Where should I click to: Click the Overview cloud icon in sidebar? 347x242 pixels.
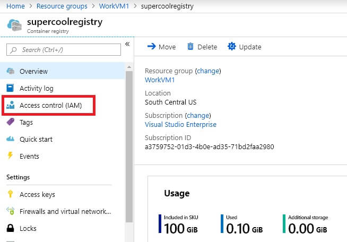(10, 71)
